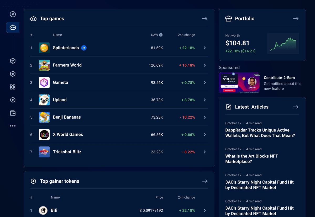Open the hexagon star icon in sidebar
Screen dimensions: 315x217
coord(13,74)
